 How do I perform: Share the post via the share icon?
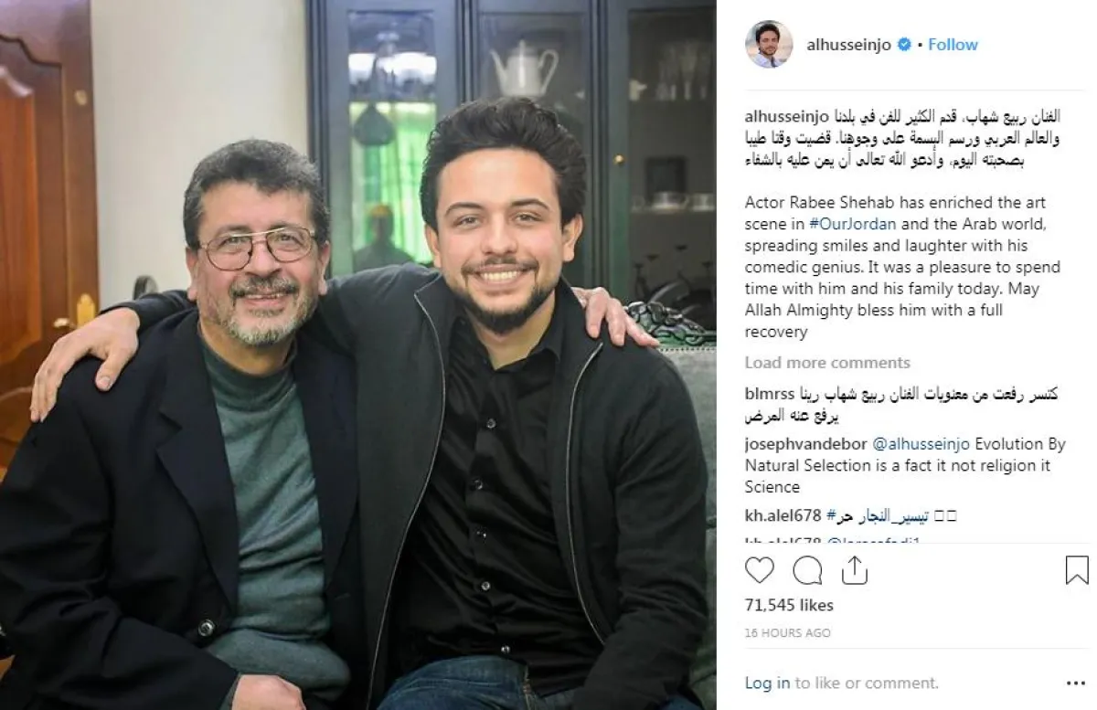click(x=854, y=570)
